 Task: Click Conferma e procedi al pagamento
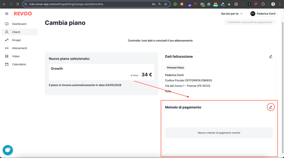pyautogui.click(x=249, y=22)
